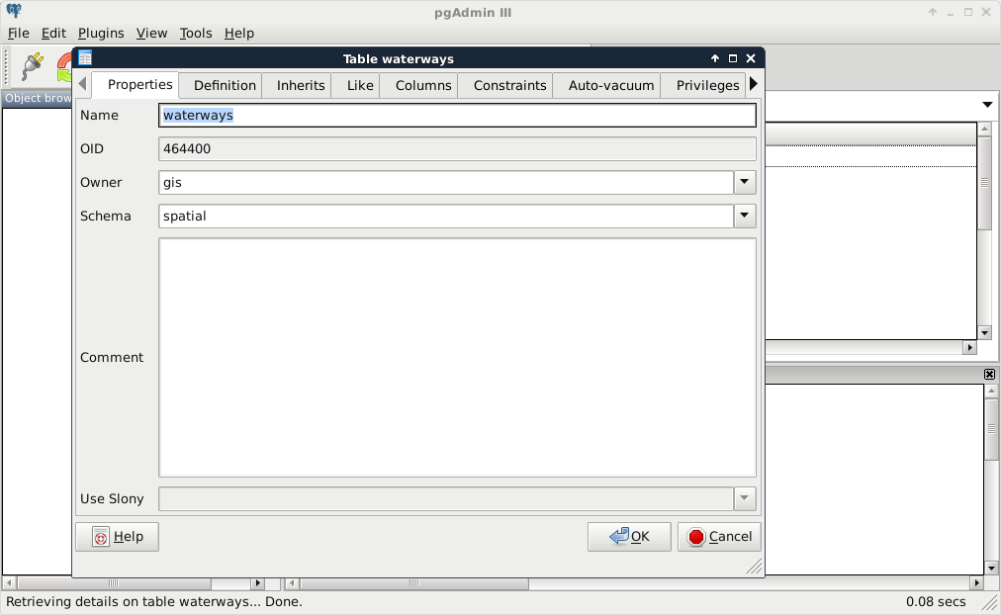Click up arrow of upper right pane scrollbar
The height and width of the screenshot is (615, 1001).
click(984, 129)
